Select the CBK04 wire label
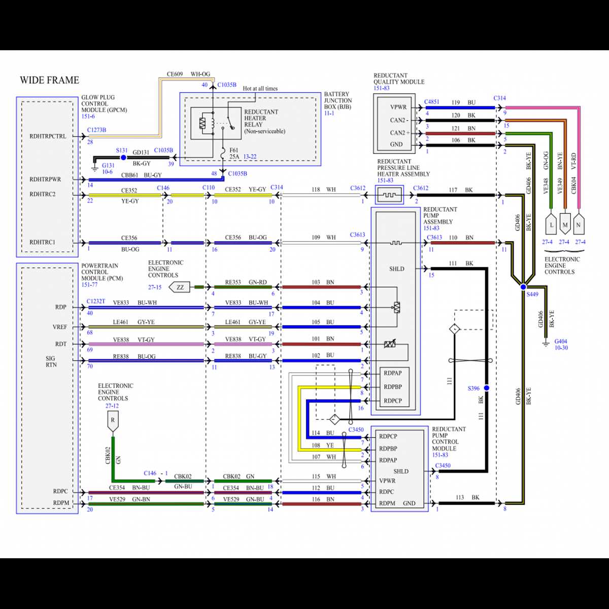 pos(574,185)
